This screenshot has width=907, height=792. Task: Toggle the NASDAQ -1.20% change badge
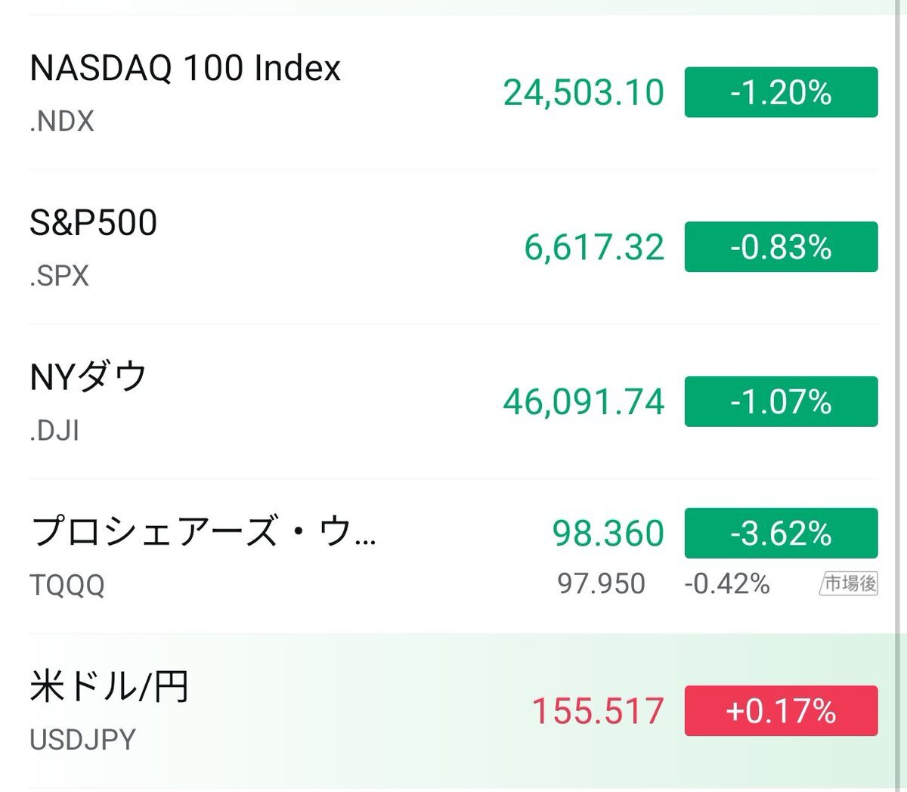[x=781, y=92]
